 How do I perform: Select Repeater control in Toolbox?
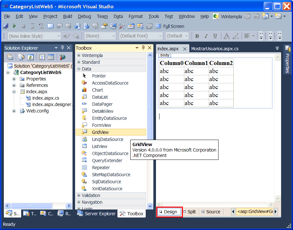(111, 168)
